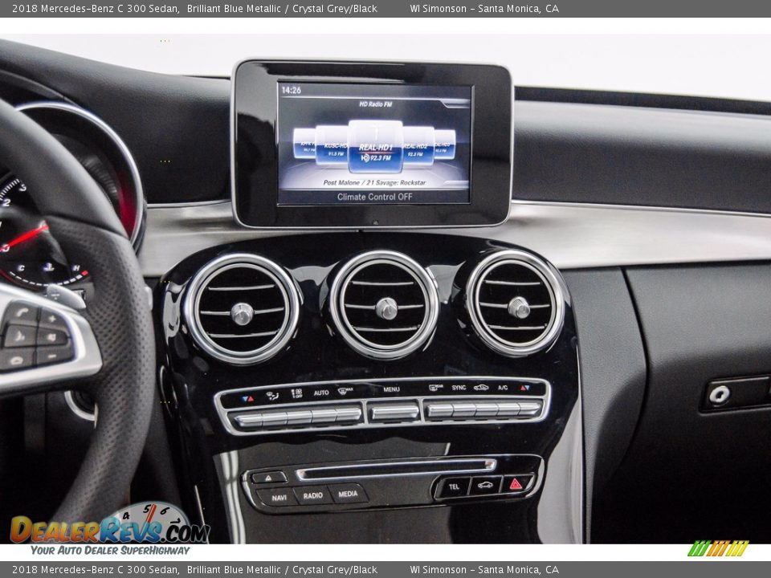Toggle the left temperature up/down rocker switch
771x578 pixels.
coord(247,418)
